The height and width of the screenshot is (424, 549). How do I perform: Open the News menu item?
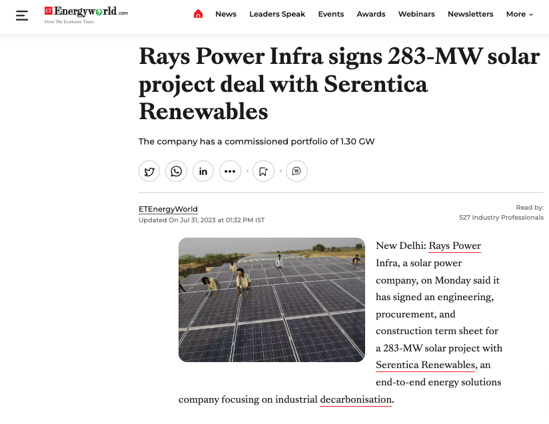(226, 15)
